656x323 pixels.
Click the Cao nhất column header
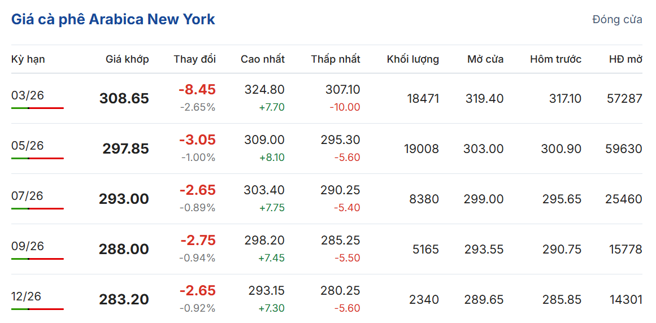click(262, 59)
